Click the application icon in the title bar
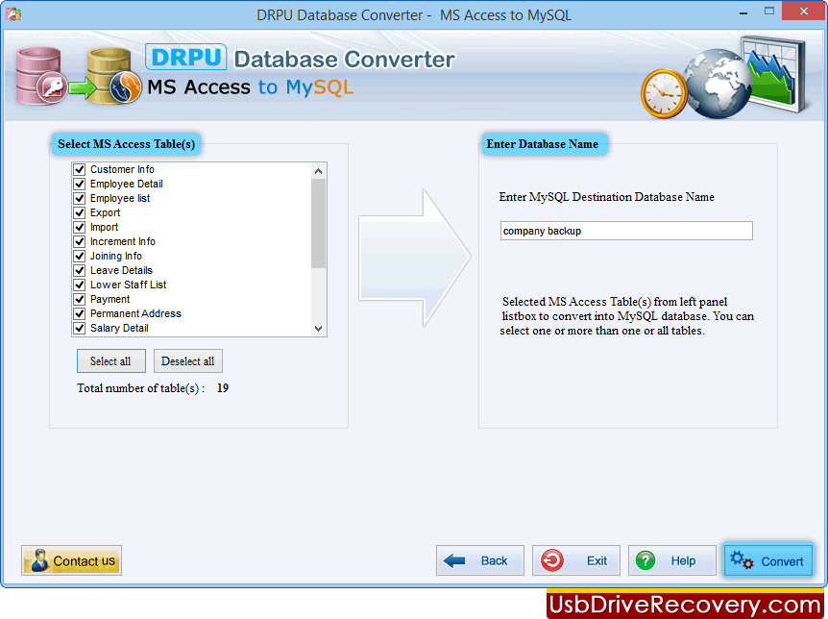The image size is (828, 619). [13, 14]
